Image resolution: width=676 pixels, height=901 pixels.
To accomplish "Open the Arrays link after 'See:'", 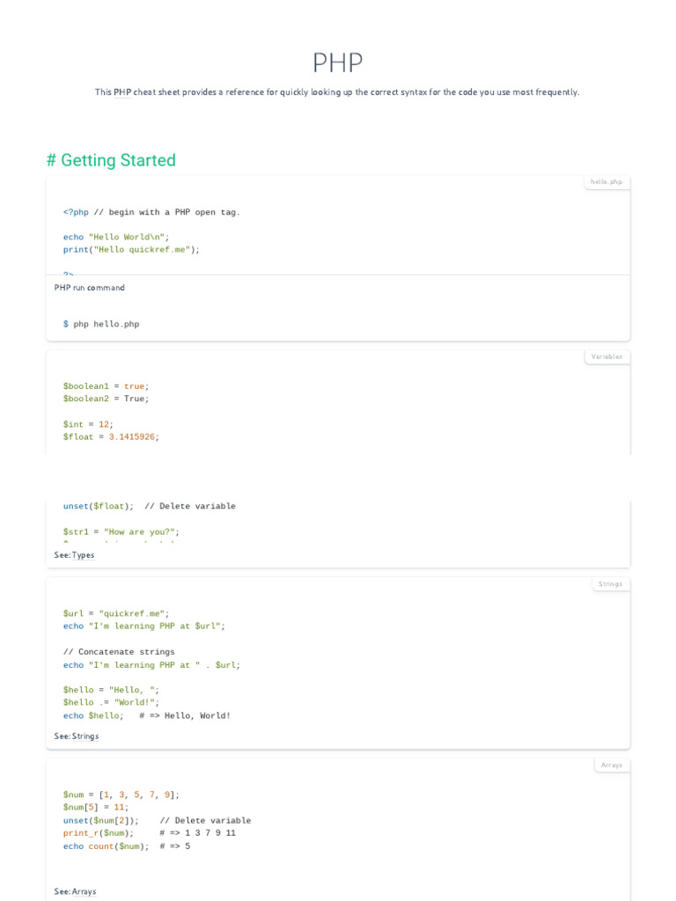I will [x=84, y=891].
